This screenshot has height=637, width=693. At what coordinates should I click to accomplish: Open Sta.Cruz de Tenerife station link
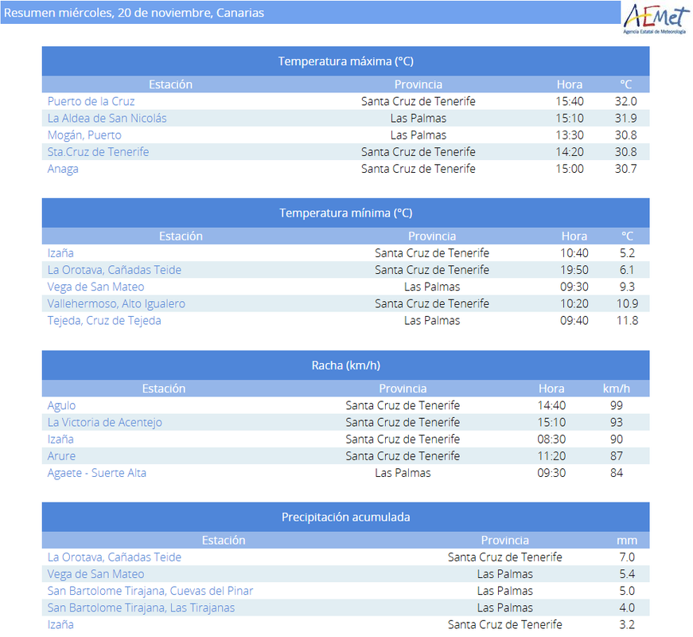tap(98, 152)
